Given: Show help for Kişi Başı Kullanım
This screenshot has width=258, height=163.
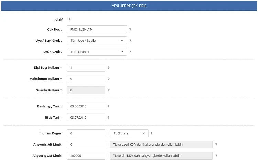Looking at the screenshot, I should click(x=108, y=68).
